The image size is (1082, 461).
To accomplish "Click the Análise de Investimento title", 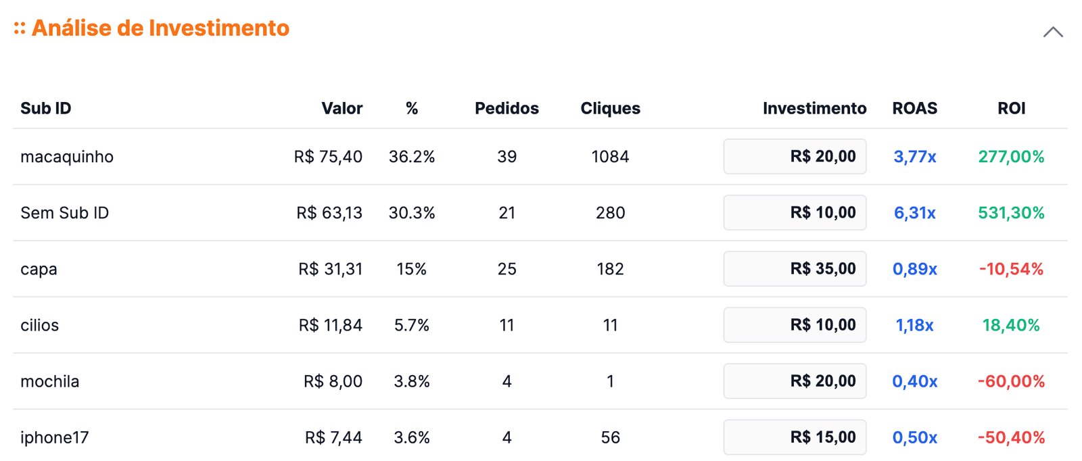I will pyautogui.click(x=160, y=28).
